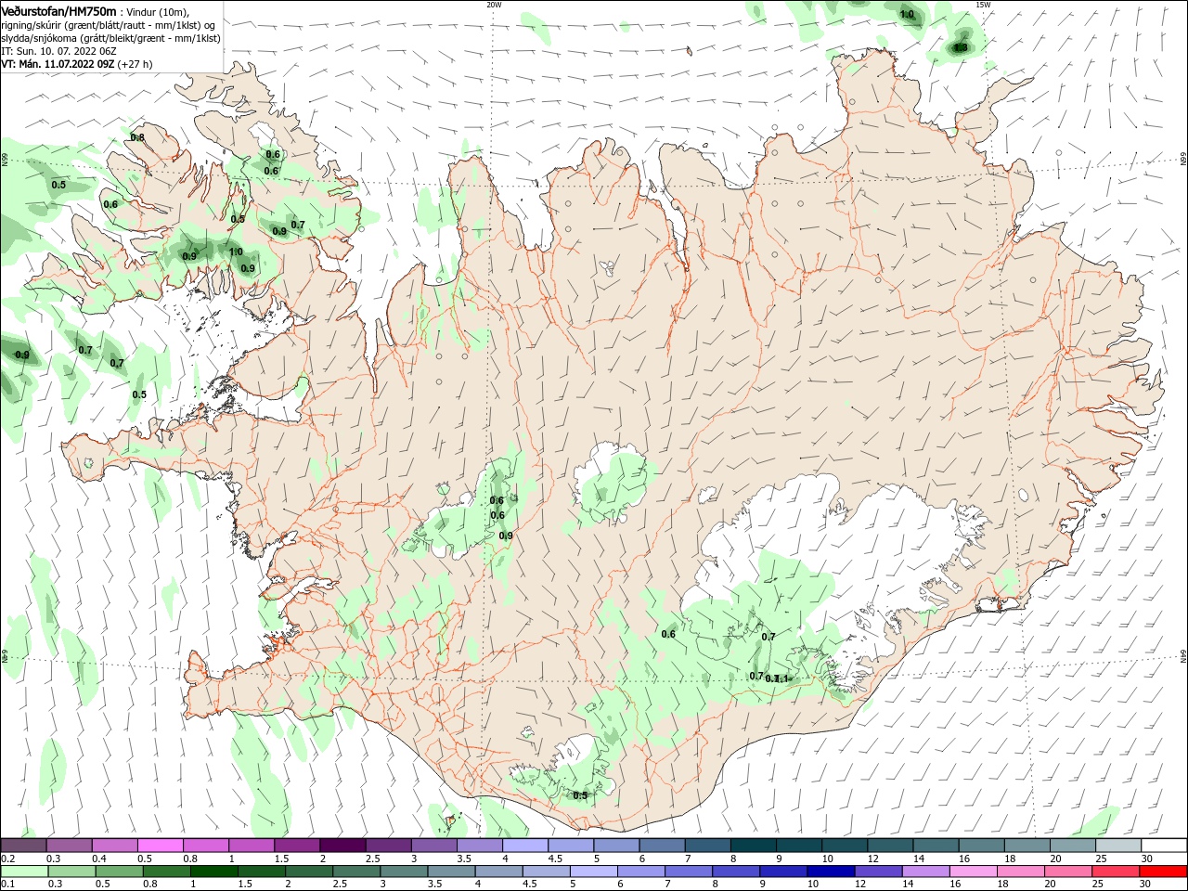Click the '(+27 h)' forecast offset text
The height and width of the screenshot is (891, 1188).
pyautogui.click(x=136, y=64)
